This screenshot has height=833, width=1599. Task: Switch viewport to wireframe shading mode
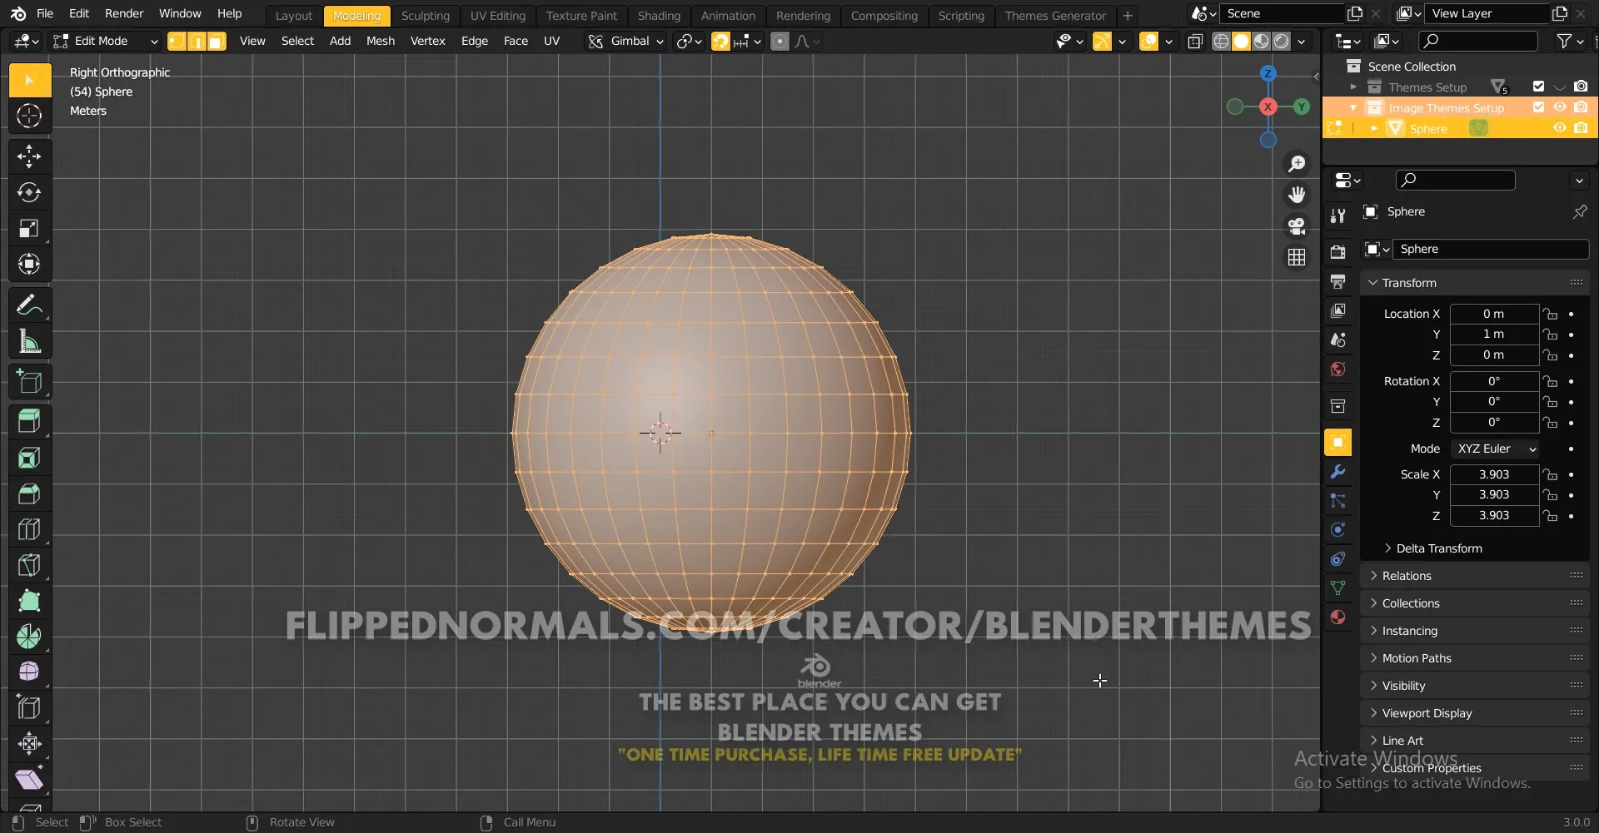click(1223, 41)
